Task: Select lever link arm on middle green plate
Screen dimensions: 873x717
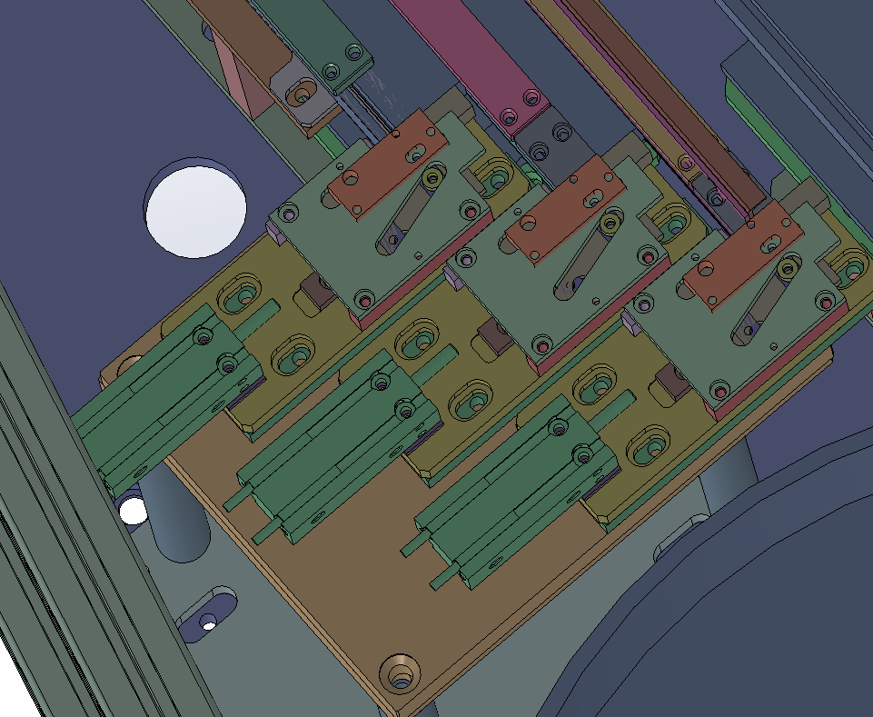Action: (589, 255)
